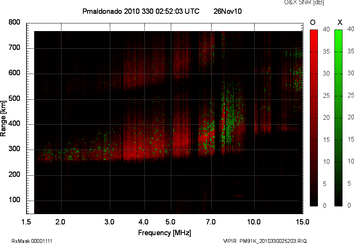Click the date label '26Nov10'
354x244 pixels.
click(228, 11)
